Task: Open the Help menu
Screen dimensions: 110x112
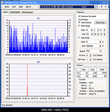Action: (x=21, y=7)
